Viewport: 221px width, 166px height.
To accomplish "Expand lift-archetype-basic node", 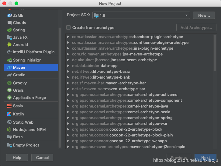I will pos(68,72).
